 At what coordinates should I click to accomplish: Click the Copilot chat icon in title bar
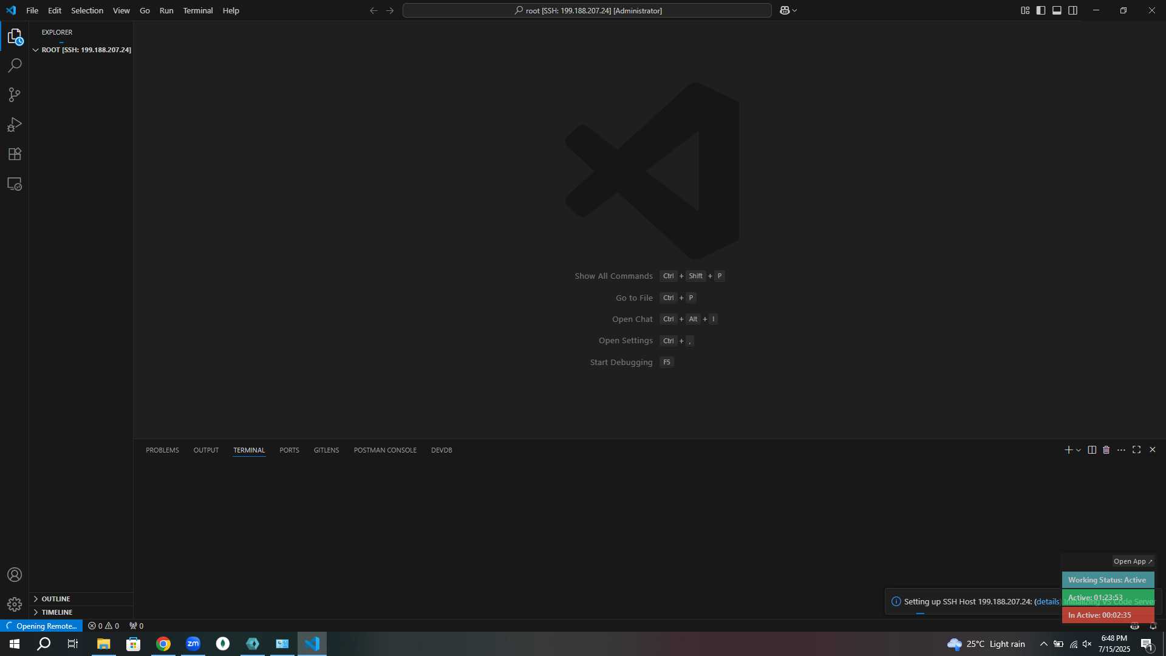click(x=785, y=10)
